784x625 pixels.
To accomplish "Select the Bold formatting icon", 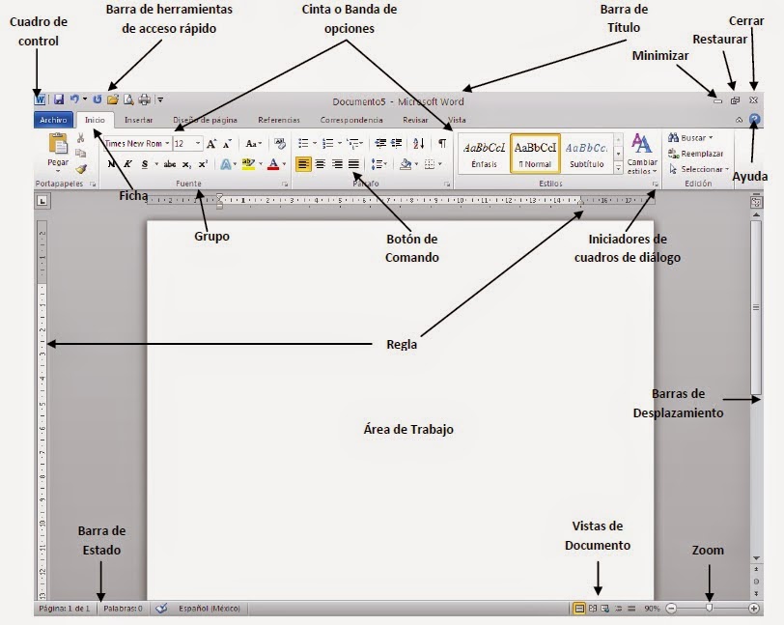I will pyautogui.click(x=111, y=163).
